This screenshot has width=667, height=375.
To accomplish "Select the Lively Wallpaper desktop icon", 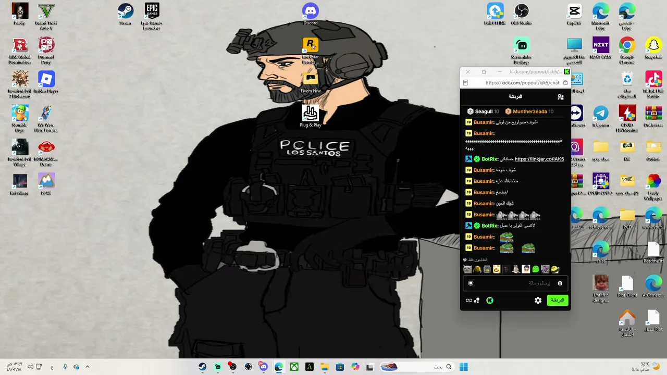I will click(653, 186).
